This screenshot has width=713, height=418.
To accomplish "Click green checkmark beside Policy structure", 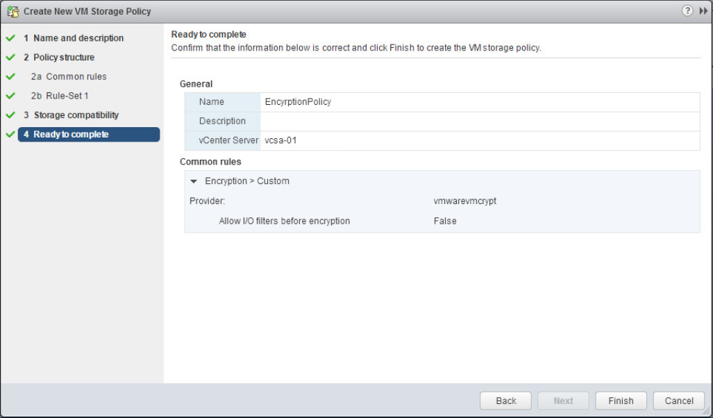I will 10,58.
